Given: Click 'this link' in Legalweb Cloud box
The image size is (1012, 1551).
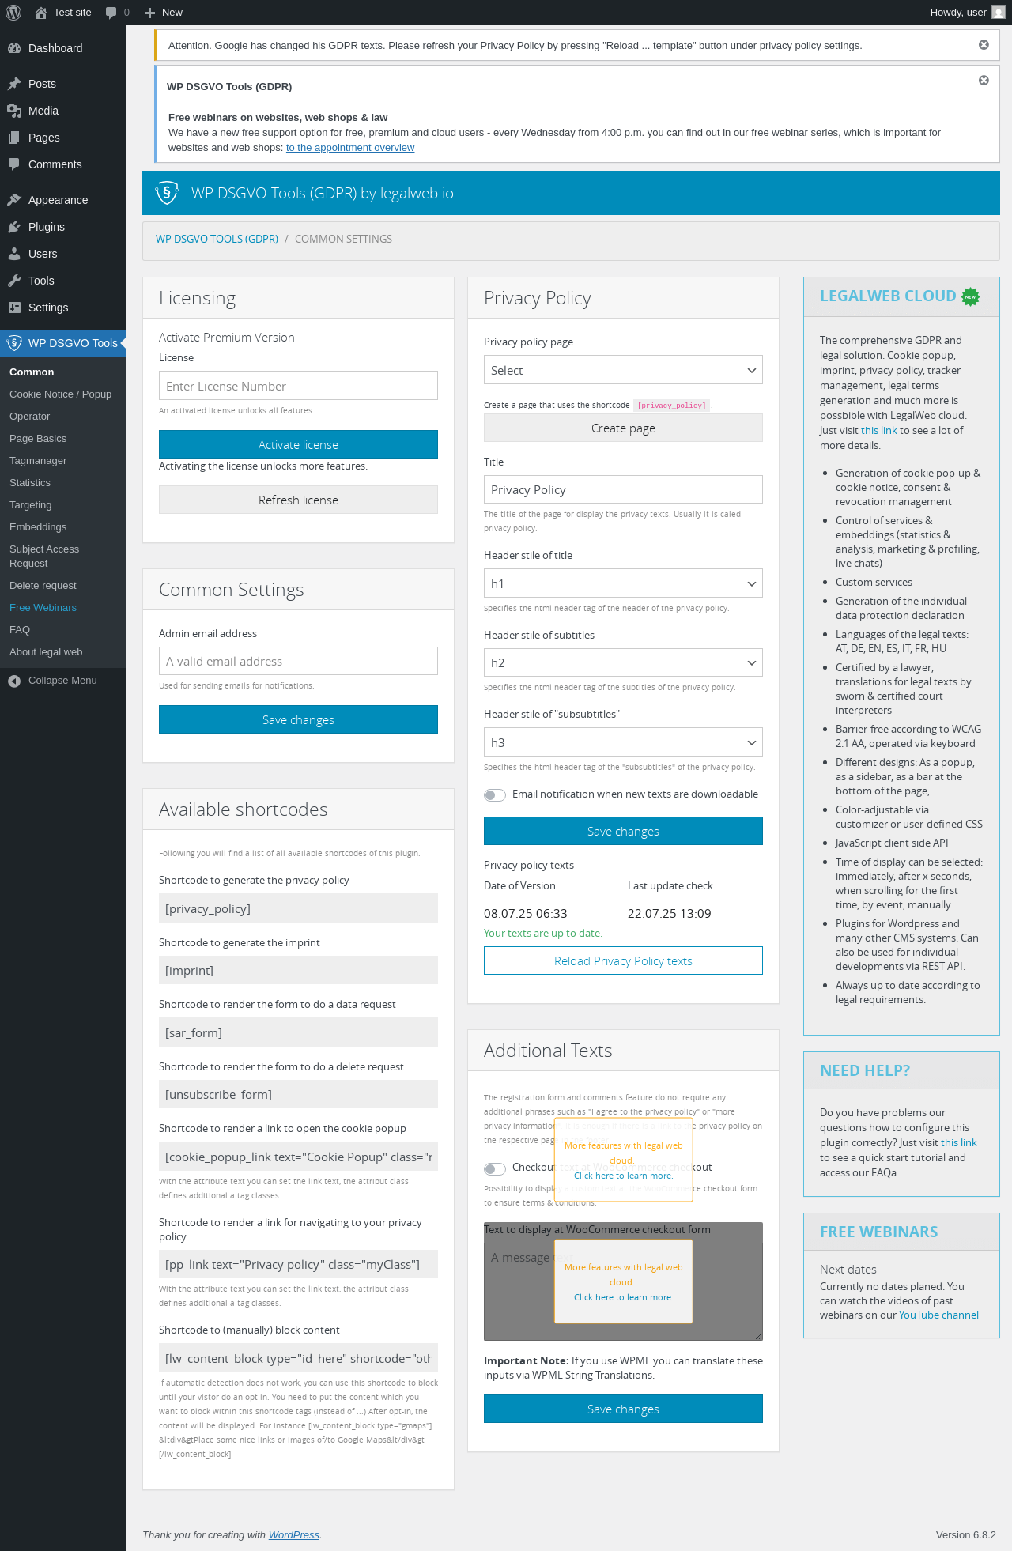Looking at the screenshot, I should click(879, 431).
